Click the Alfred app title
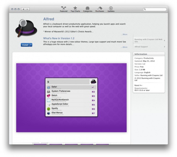Screen dimensions: 177x157 [x=49, y=19]
